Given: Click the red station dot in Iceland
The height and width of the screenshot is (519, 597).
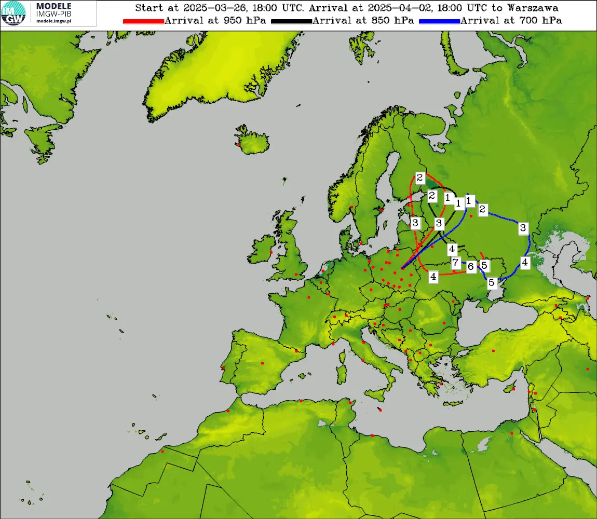Looking at the screenshot, I should pos(239,145).
